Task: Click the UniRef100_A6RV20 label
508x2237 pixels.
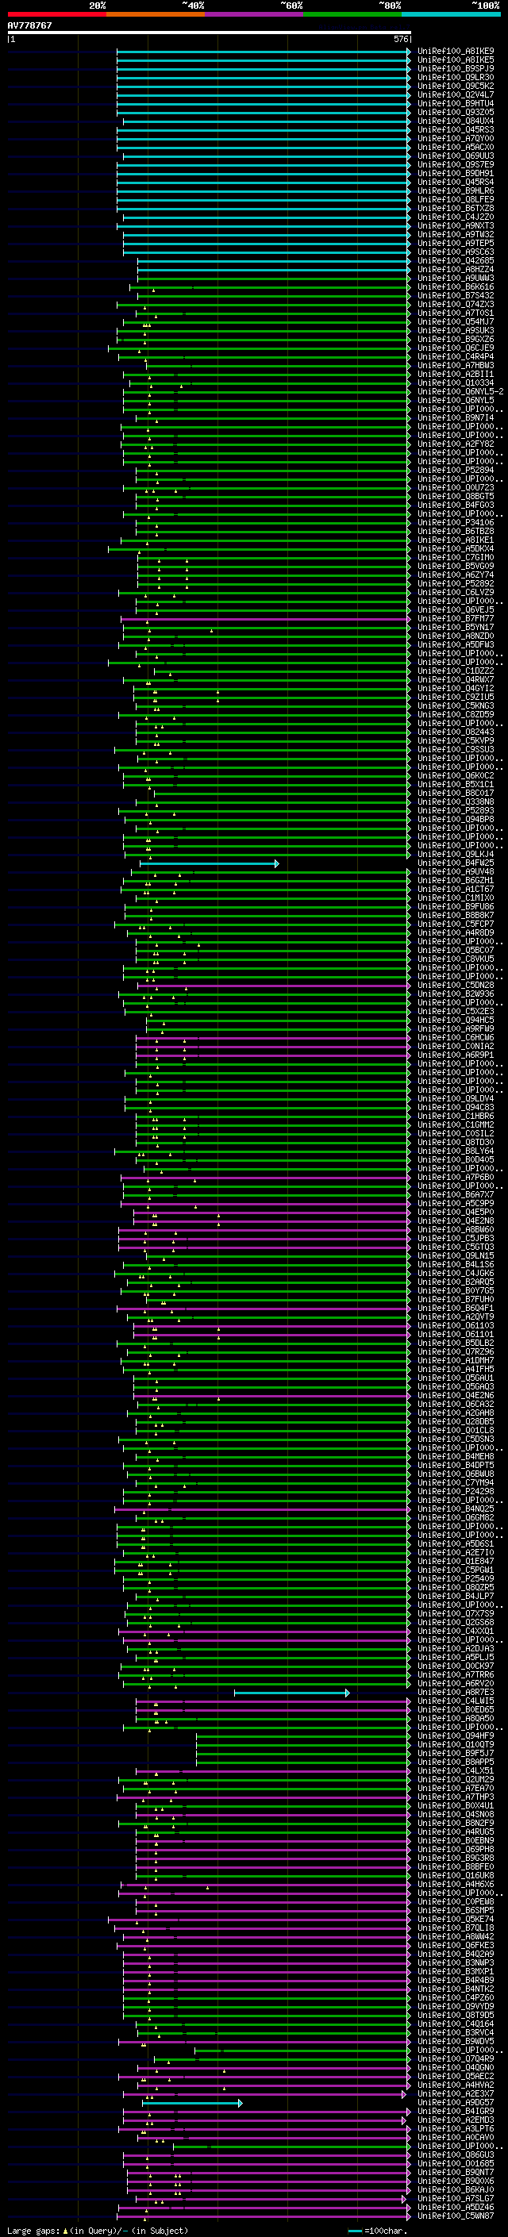Action: [456, 1684]
